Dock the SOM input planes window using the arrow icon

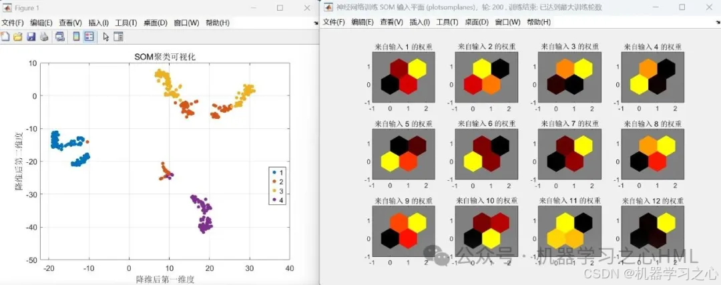[x=718, y=23]
